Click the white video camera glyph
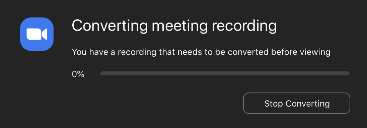The image size is (367, 128). [37, 34]
